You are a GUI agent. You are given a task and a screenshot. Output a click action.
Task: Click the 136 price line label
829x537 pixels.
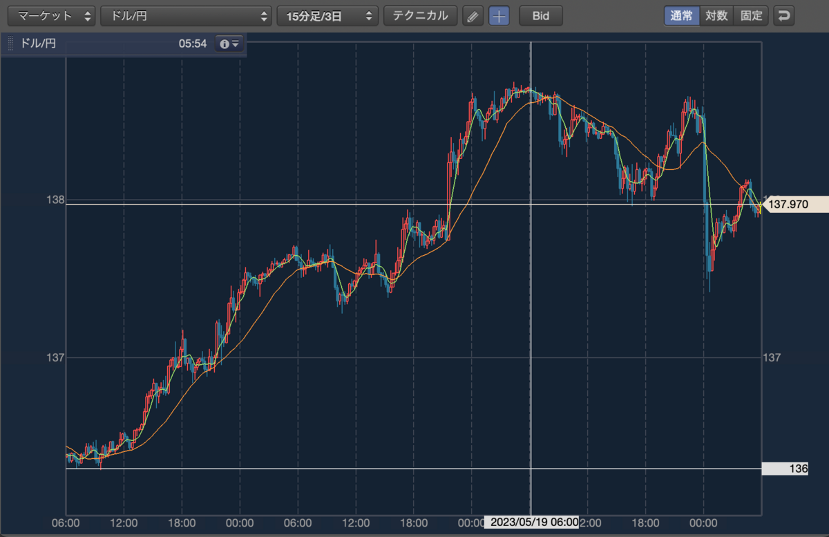[x=785, y=469]
